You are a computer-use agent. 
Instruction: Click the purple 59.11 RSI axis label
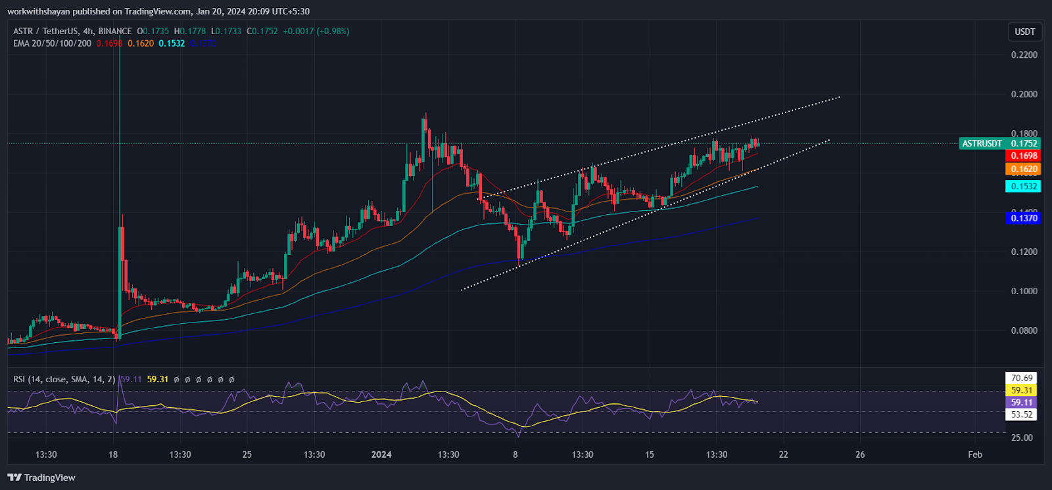pyautogui.click(x=1021, y=403)
